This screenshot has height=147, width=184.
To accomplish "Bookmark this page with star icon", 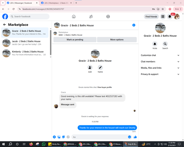I will tap(163, 9).
